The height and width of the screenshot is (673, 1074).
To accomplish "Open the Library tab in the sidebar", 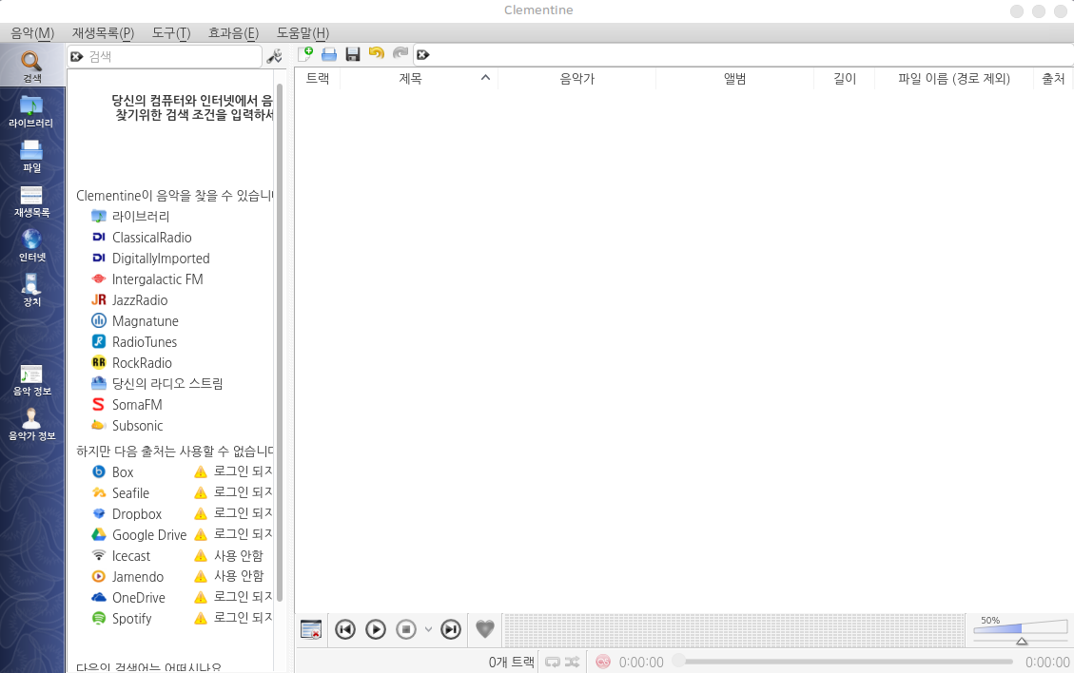I will click(x=31, y=111).
